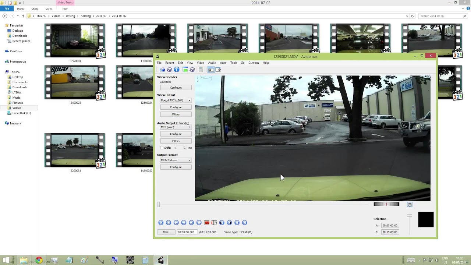
Task: Open Local Disk (C:) in Explorer sidebar
Action: [22, 113]
